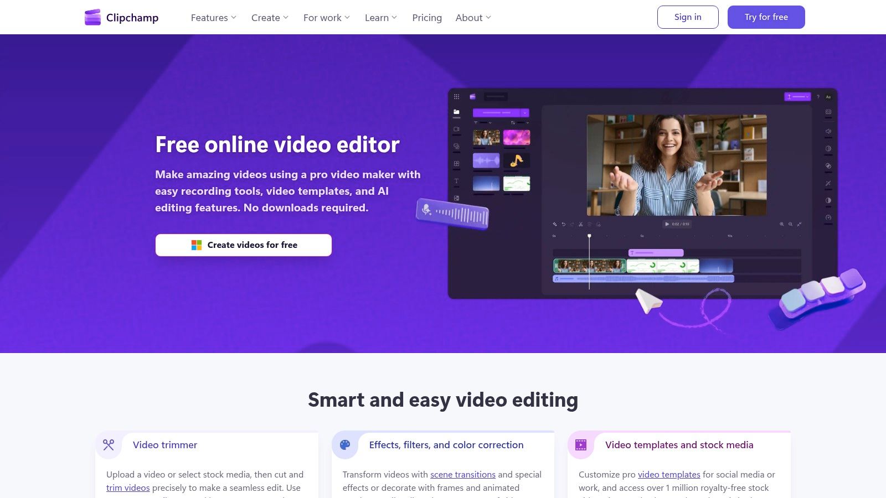Expand the Features menu
This screenshot has width=886, height=498.
[x=214, y=18]
